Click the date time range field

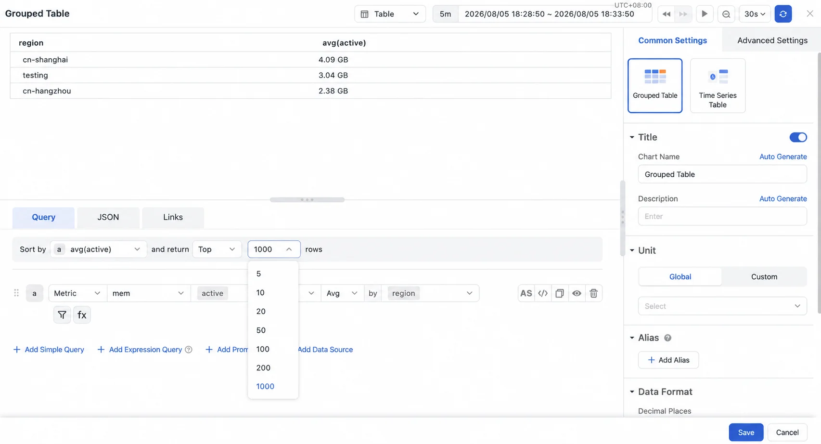pyautogui.click(x=554, y=14)
